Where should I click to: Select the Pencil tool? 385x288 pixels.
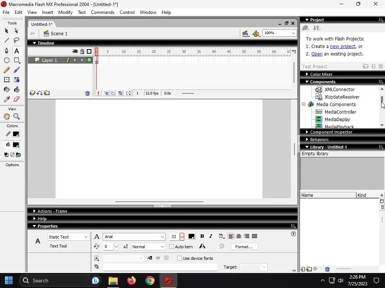coord(7,70)
